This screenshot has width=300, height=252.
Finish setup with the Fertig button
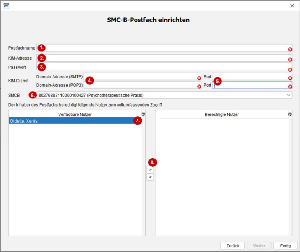(x=285, y=246)
